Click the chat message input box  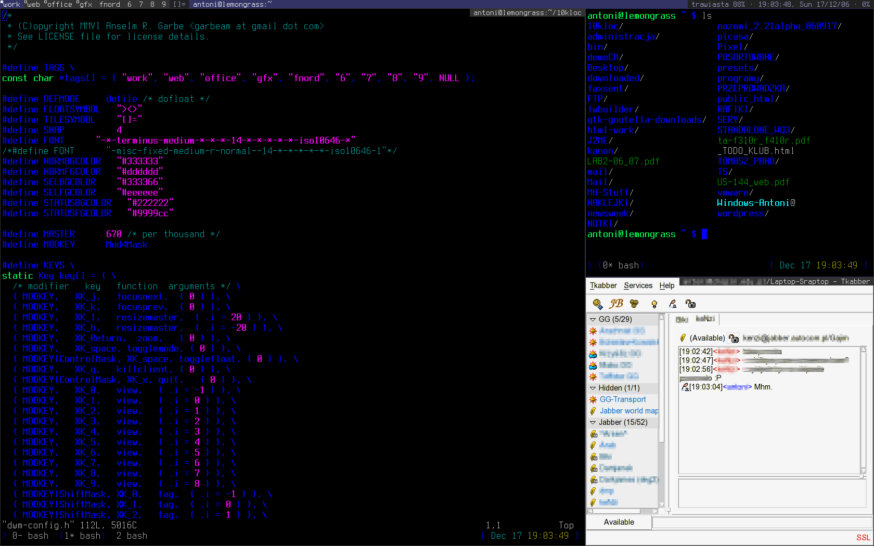(772, 493)
